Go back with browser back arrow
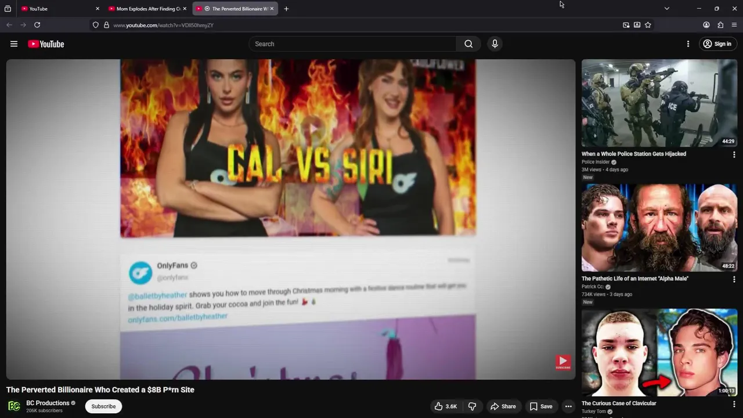Viewport: 743px width, 418px height. click(9, 25)
